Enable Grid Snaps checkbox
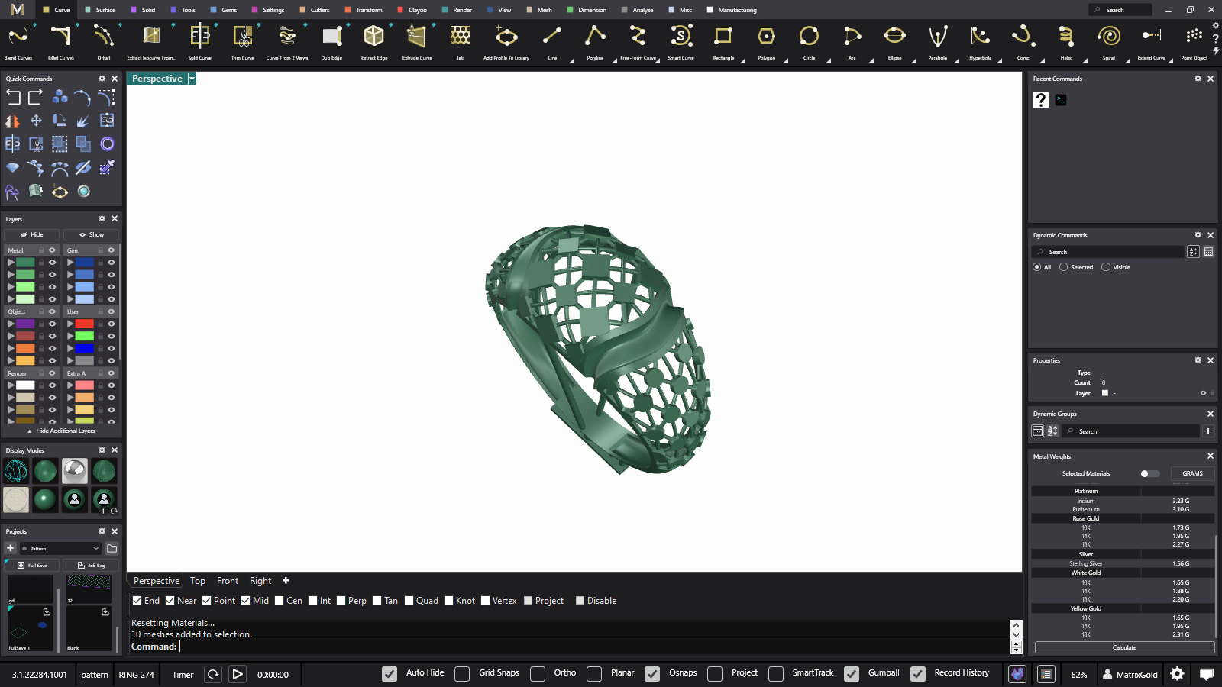This screenshot has width=1222, height=687. point(462,674)
